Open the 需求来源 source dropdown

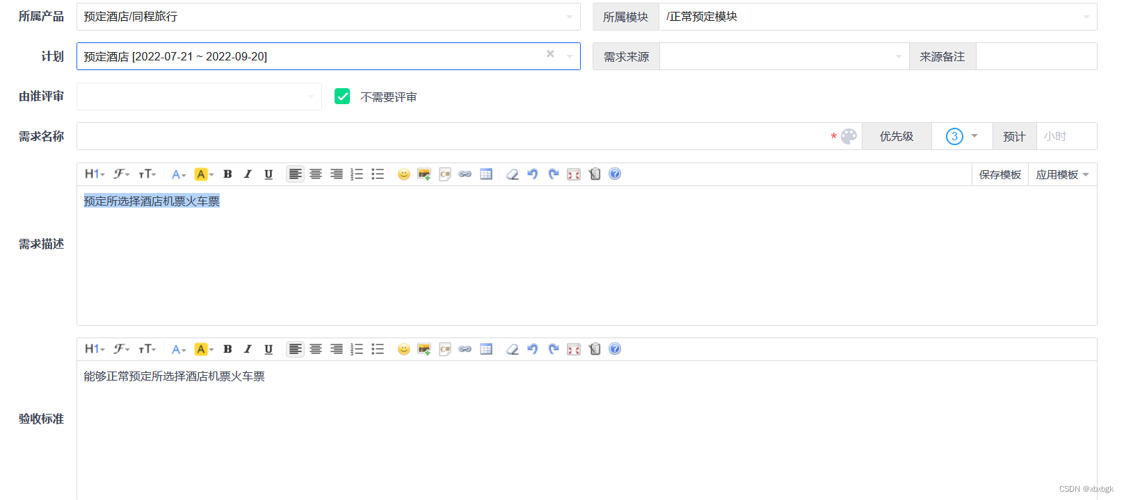pos(784,56)
